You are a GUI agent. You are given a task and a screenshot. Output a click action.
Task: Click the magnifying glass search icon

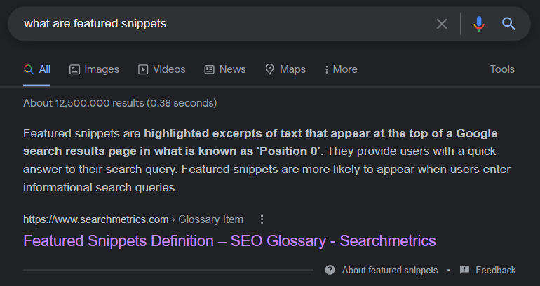click(x=508, y=24)
